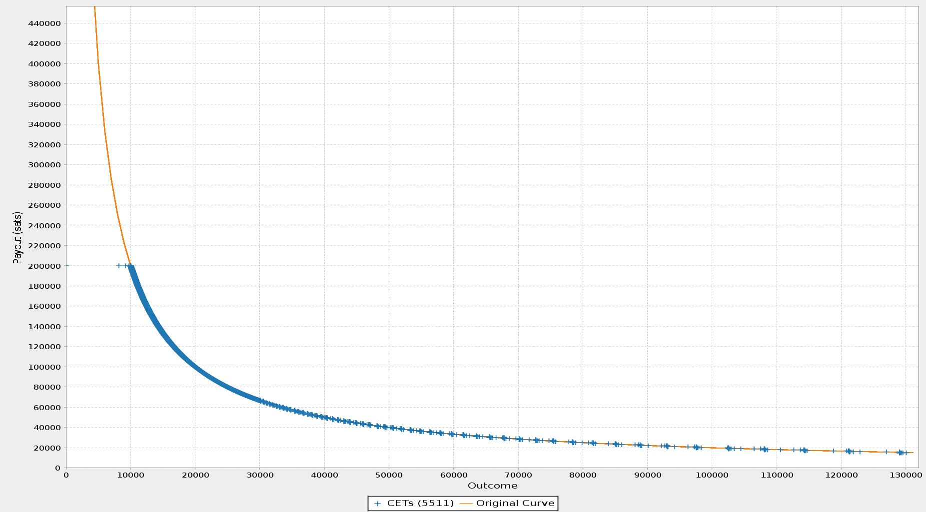
Task: Click the rightmost CET marker near 130000
Action: click(906, 453)
